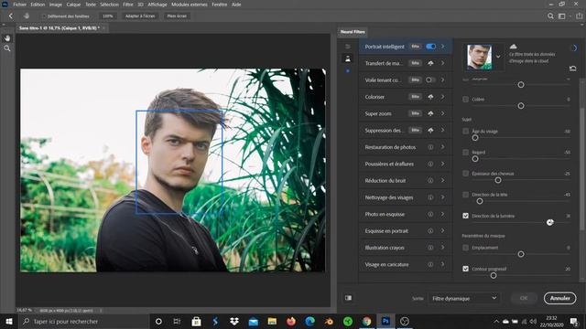The height and width of the screenshot is (329, 586).
Task: Check the Regard checkbox
Action: [465, 153]
